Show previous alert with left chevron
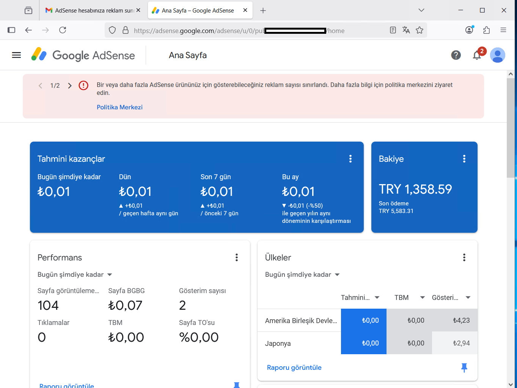The image size is (517, 388). [41, 85]
